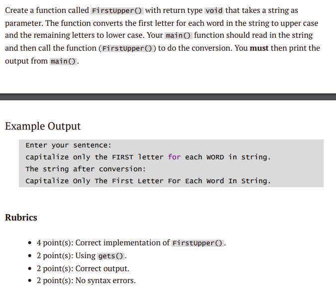
Task: Click rubric '4 point(s): Correct implementation'
Action: (x=131, y=243)
